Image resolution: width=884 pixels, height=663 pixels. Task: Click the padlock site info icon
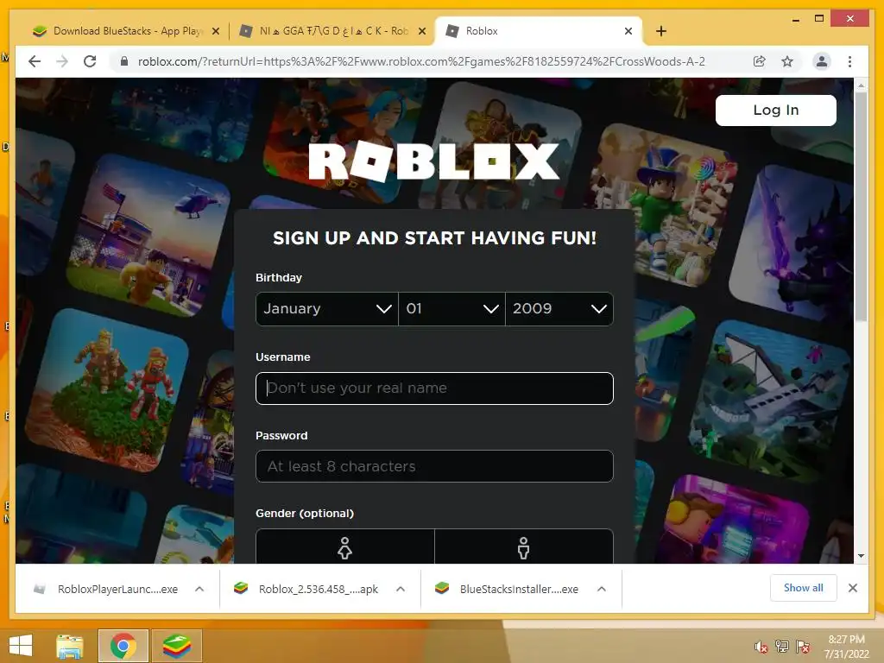(x=124, y=61)
